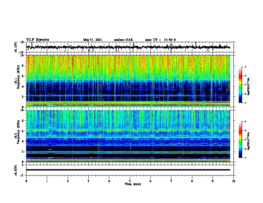Viewport: 263px width, 203px height.
Task: Click the "-3" tick on ch.1 color bar
Action: [x=245, y=67]
